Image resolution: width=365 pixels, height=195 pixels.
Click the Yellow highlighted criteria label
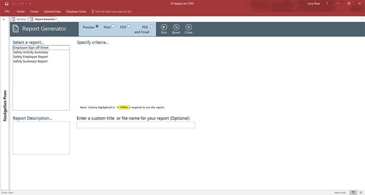(124, 107)
